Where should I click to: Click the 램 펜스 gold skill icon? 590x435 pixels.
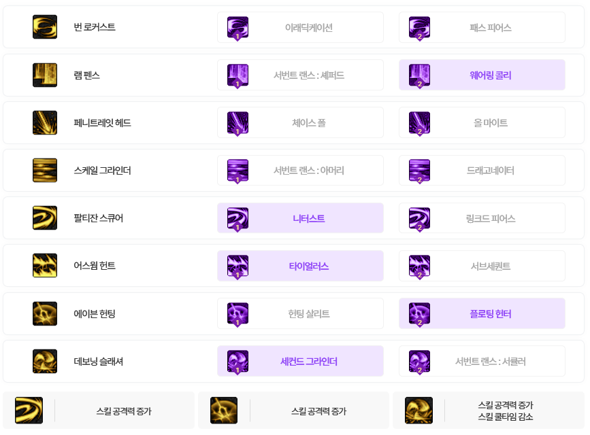point(45,75)
